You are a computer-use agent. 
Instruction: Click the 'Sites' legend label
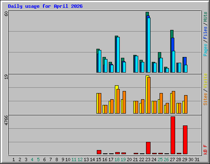(x=205, y=99)
